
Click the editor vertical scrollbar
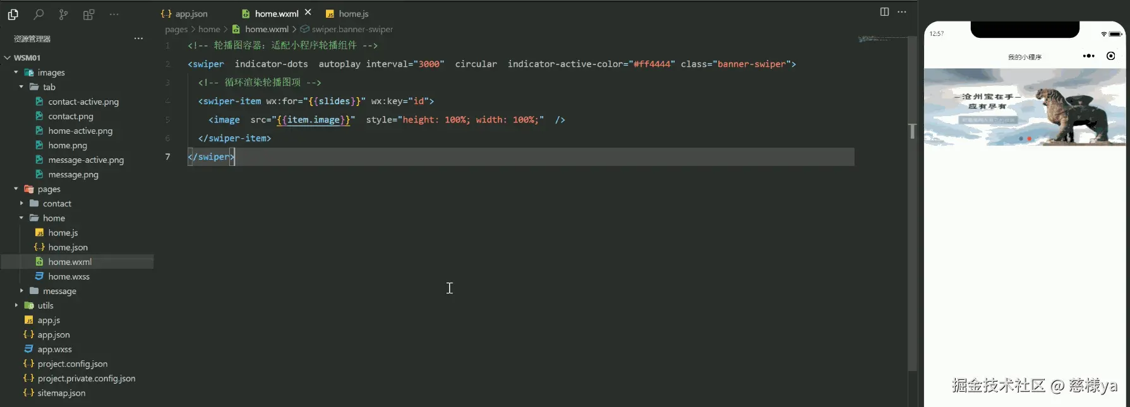point(912,203)
